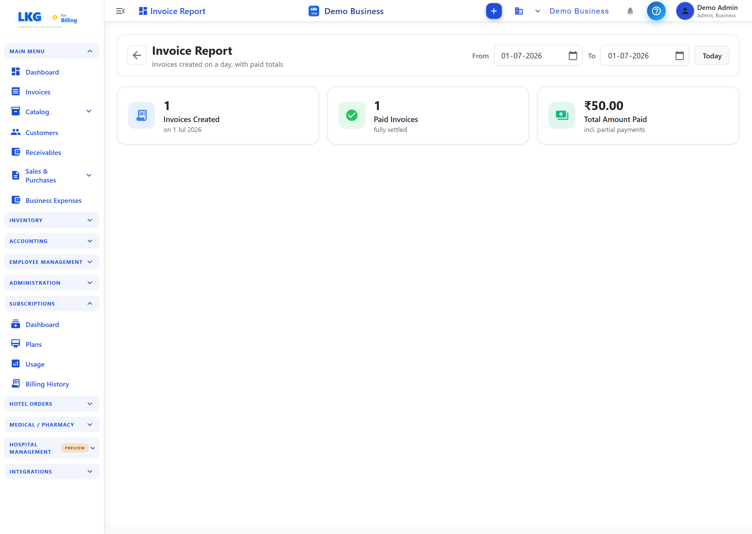Open the Invoices menu item
This screenshot has height=534, width=752.
pyautogui.click(x=52, y=92)
